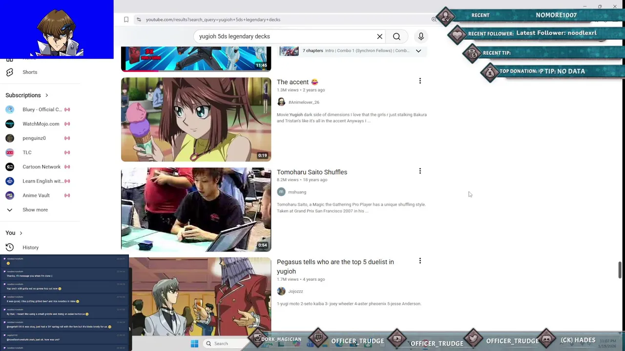This screenshot has height=351, width=625.
Task: Click the magnifier search button
Action: click(396, 37)
